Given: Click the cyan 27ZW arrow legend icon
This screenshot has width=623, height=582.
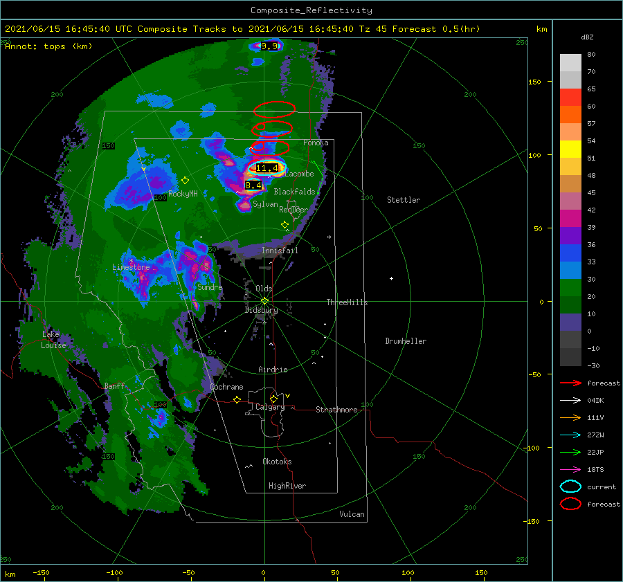Looking at the screenshot, I should tap(570, 435).
